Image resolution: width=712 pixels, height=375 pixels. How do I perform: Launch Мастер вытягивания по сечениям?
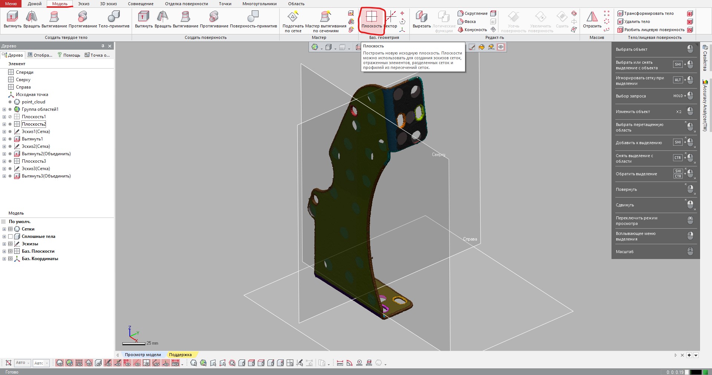tap(326, 21)
